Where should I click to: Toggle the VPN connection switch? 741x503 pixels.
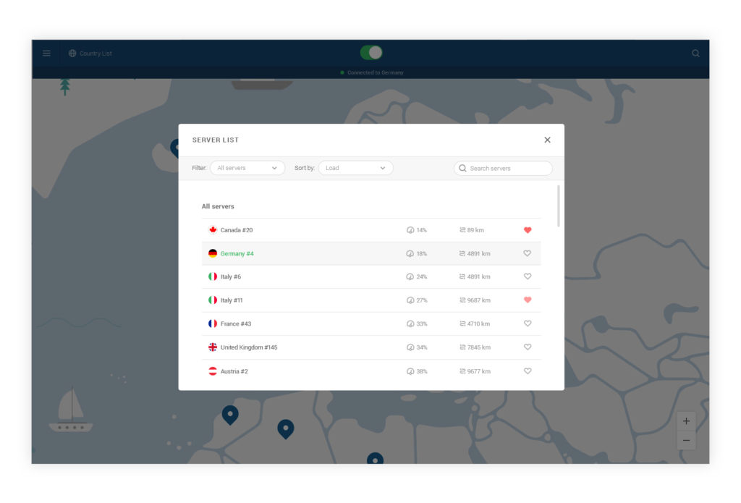[x=371, y=53]
